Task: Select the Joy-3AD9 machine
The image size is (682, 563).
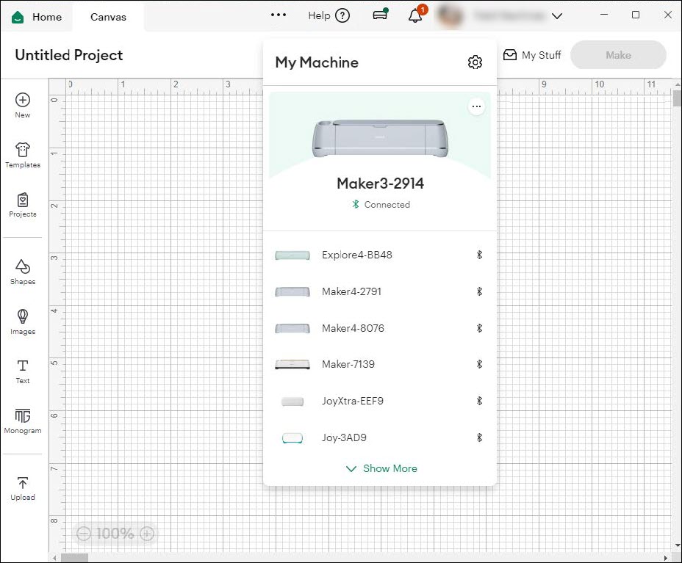Action: click(380, 437)
